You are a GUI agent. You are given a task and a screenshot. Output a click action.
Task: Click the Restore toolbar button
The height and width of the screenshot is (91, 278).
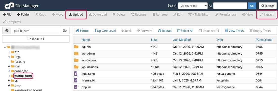[138, 14]
